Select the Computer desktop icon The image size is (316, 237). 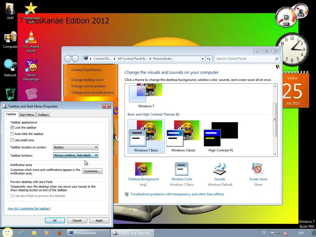[10, 40]
